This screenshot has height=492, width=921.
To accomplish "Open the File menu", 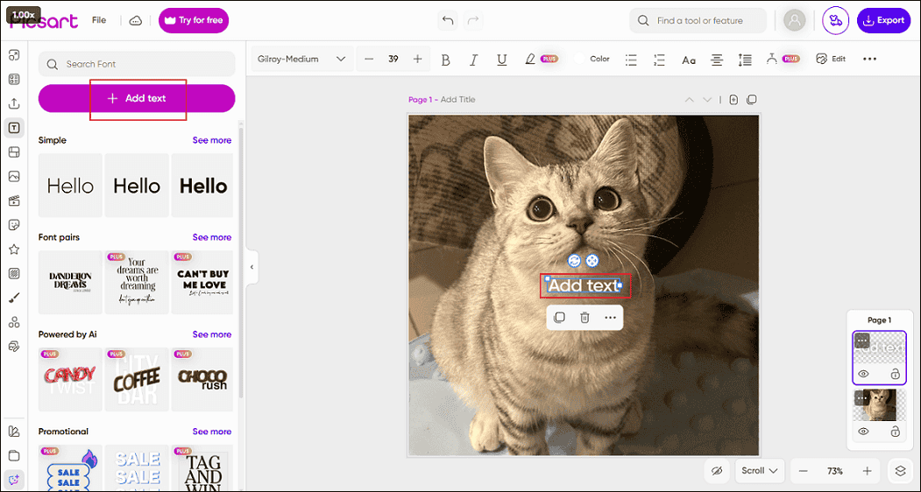I will pos(99,20).
